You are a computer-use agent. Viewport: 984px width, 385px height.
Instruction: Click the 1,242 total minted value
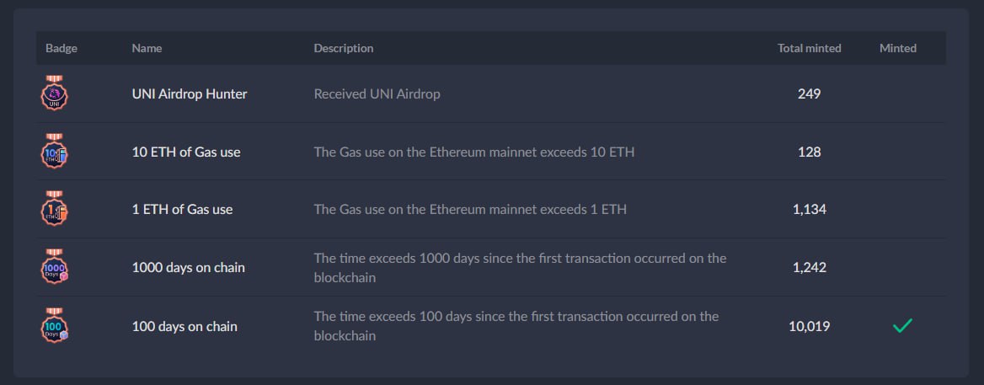tap(809, 268)
